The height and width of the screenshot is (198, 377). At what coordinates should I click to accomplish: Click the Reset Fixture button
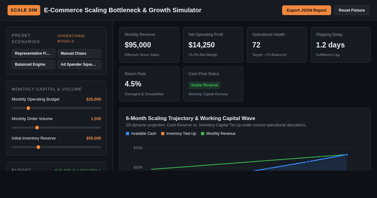point(352,10)
